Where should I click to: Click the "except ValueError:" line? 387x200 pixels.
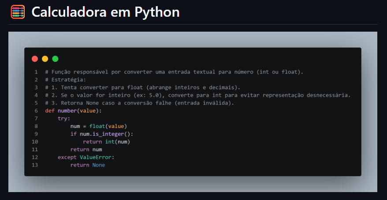pyautogui.click(x=86, y=157)
